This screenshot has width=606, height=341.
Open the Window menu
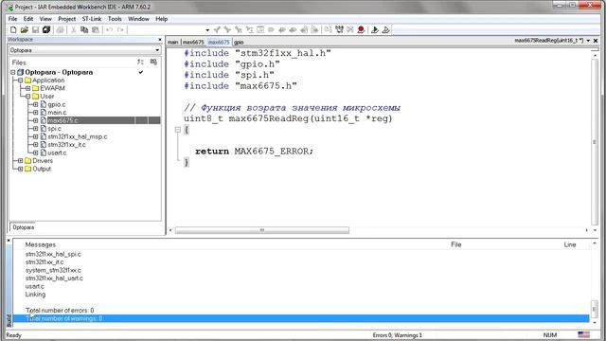tap(138, 19)
